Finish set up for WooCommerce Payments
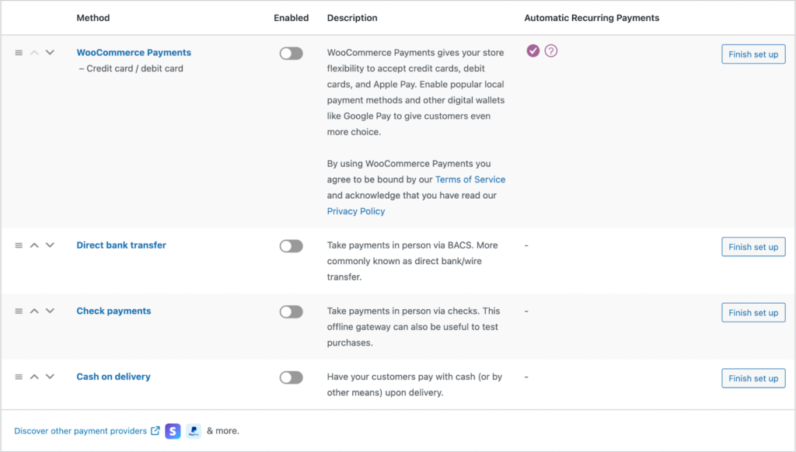 coord(753,54)
